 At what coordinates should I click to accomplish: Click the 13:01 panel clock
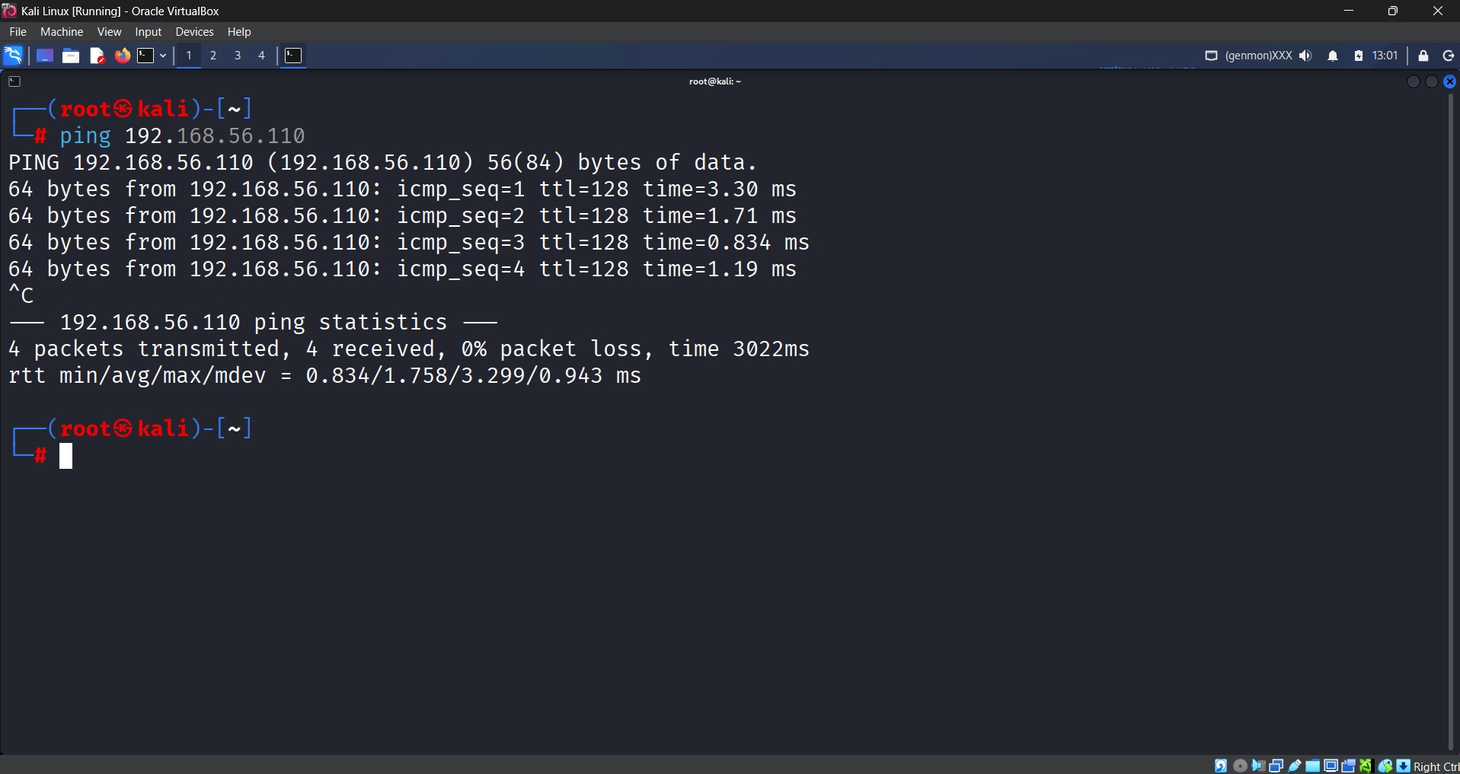[x=1385, y=56]
